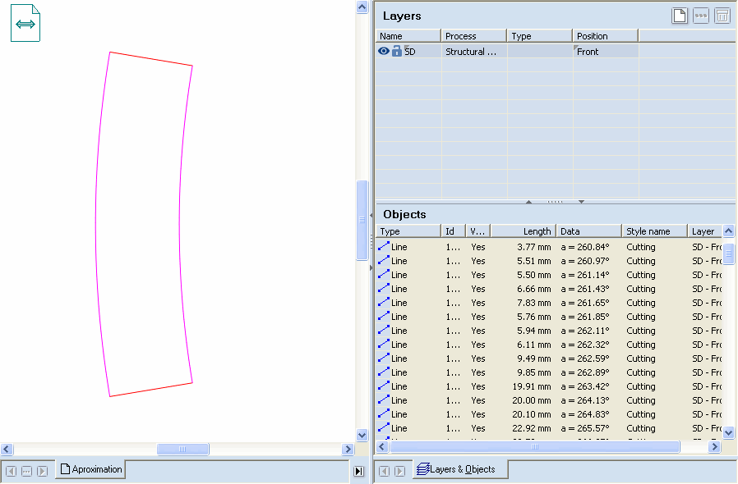Switch to the Aproximation tab
Viewport: 738px width, 484px height.
coord(90,469)
